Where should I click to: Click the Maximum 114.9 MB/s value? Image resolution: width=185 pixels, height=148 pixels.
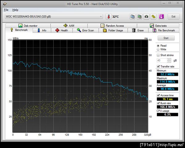pos(167,82)
